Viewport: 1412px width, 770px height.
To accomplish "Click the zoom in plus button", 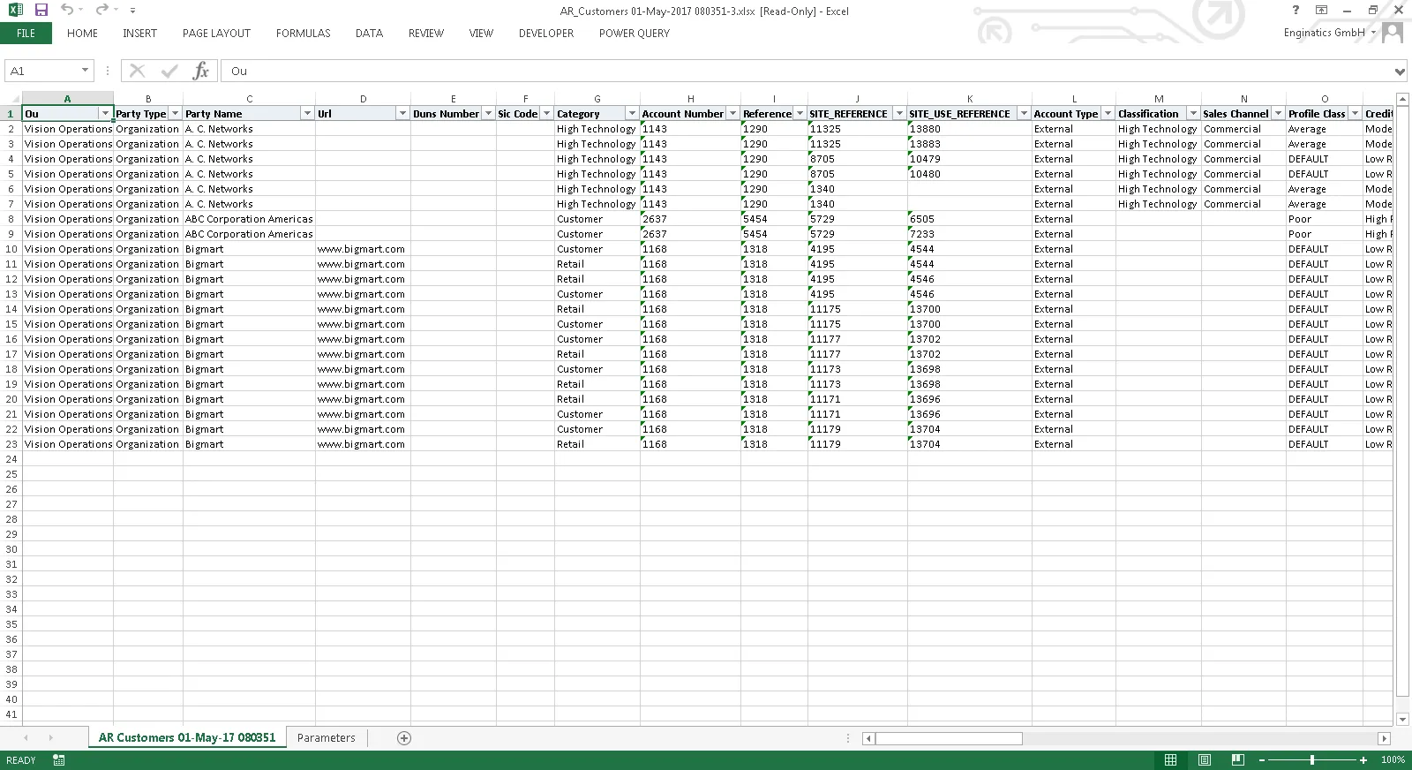I will coord(1363,759).
